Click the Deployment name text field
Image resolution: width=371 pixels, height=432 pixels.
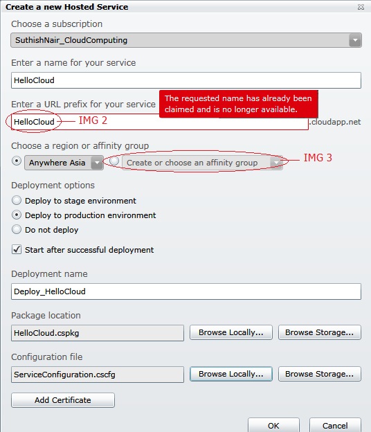[186, 291]
